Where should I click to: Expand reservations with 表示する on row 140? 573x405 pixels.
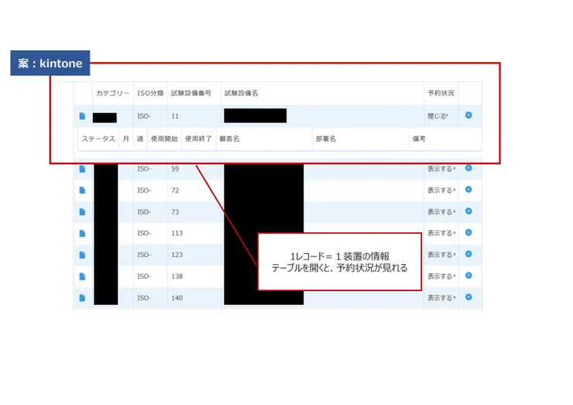tap(441, 298)
